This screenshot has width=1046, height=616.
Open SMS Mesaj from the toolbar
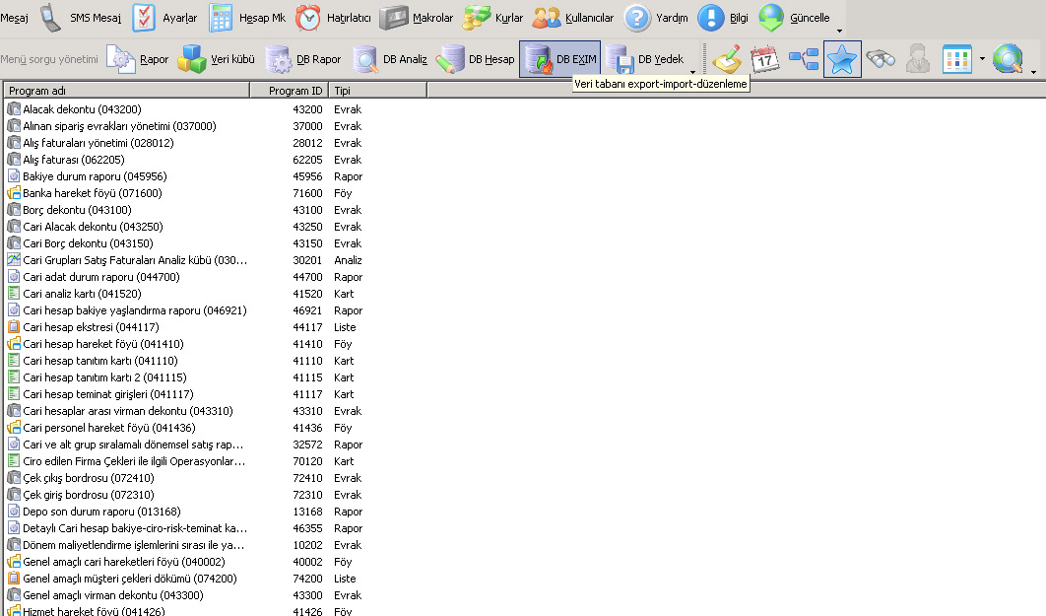(x=81, y=18)
